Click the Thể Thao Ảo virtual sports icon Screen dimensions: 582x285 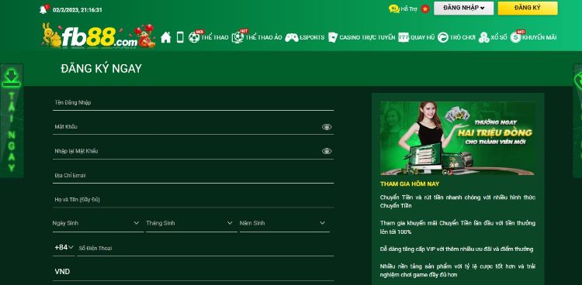coord(237,37)
